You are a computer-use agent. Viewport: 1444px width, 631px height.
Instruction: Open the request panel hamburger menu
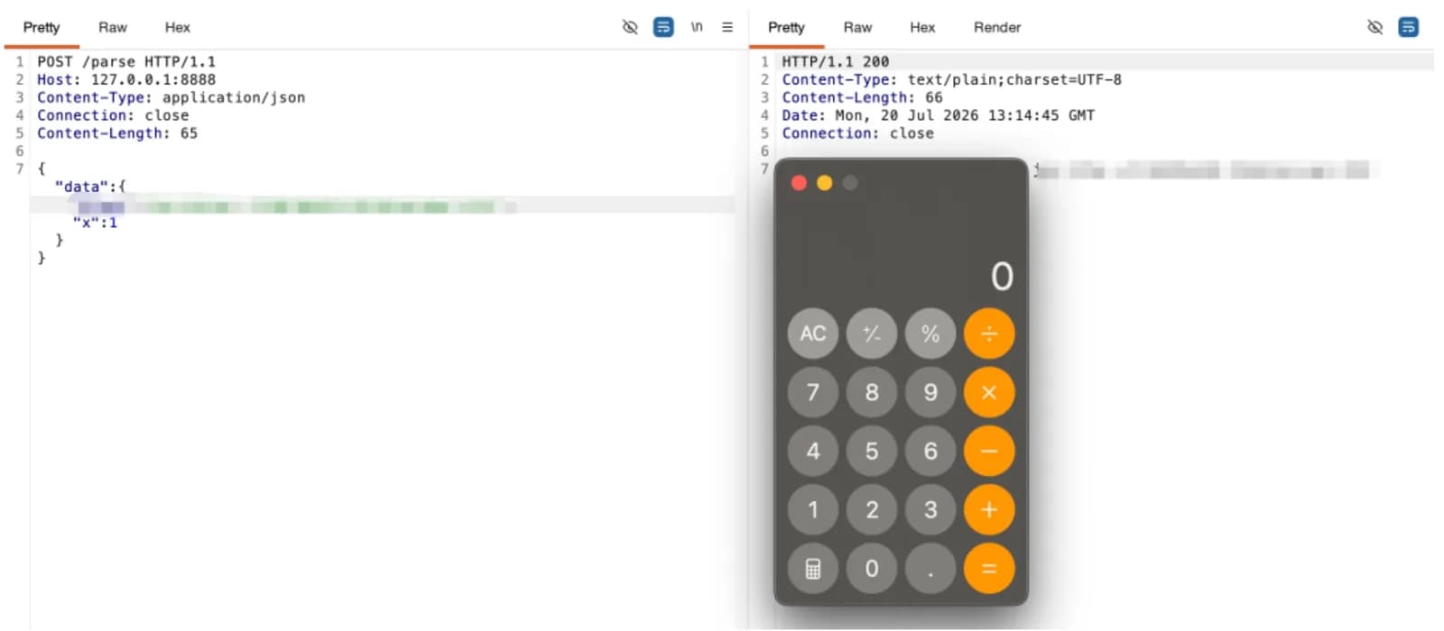click(727, 27)
